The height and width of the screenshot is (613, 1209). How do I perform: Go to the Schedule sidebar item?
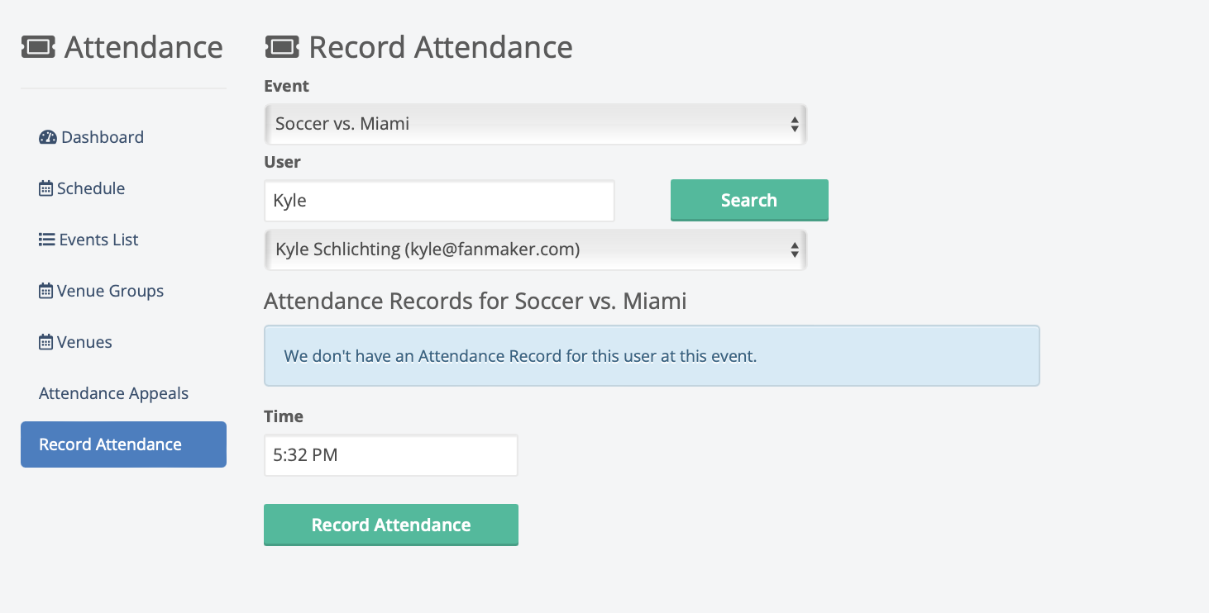click(x=90, y=188)
